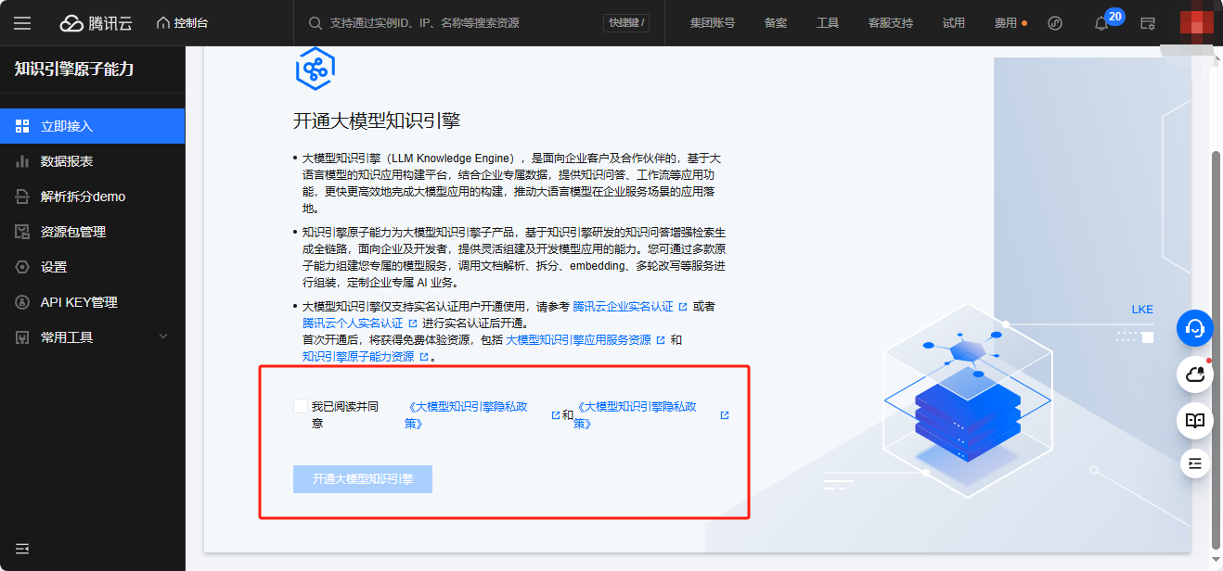Check the 我已阅读并同意 agreement checkbox
1223x571 pixels.
[301, 405]
